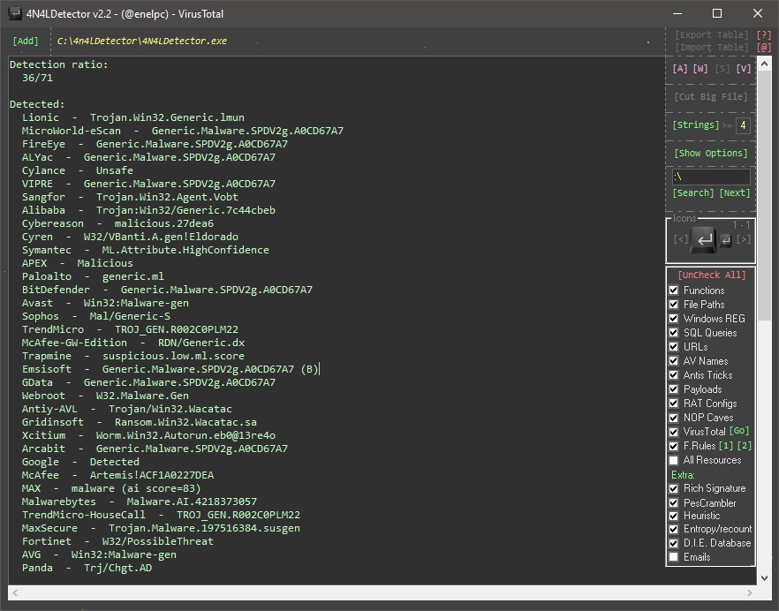
Task: Maximize the 4N4LDetector window
Action: click(x=717, y=13)
